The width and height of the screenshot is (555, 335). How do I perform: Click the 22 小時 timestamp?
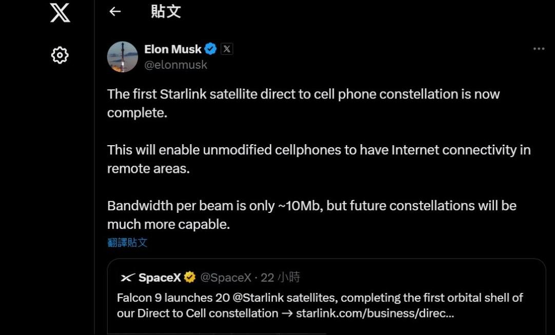point(281,278)
